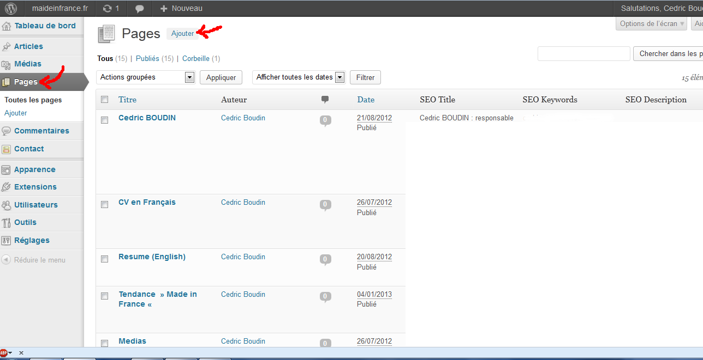Click the Filtrer button

click(x=365, y=77)
